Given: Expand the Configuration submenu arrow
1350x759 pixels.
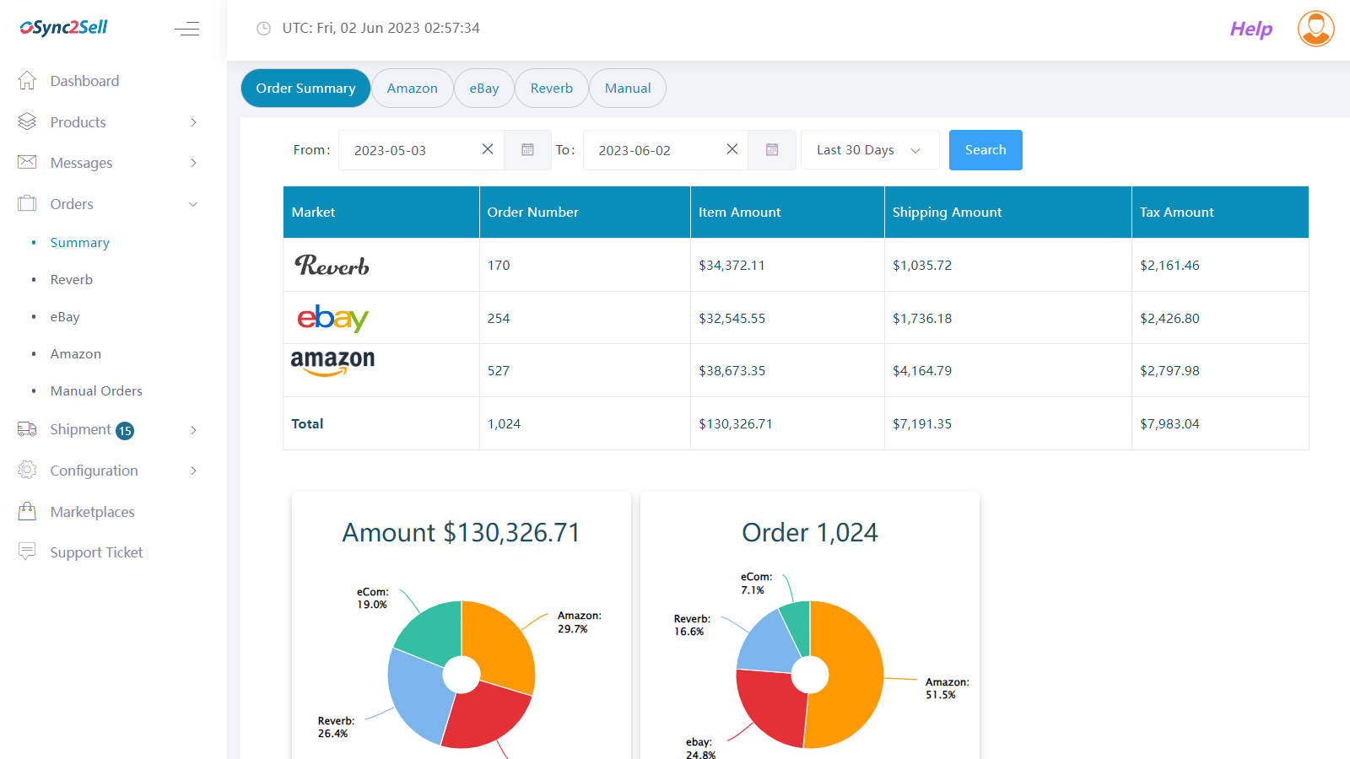Looking at the screenshot, I should coord(193,471).
